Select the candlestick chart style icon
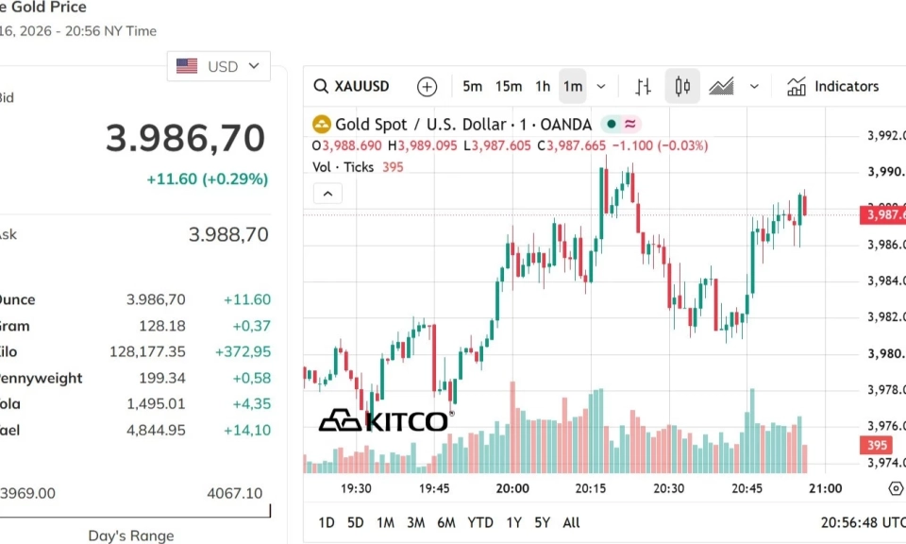 coord(682,86)
